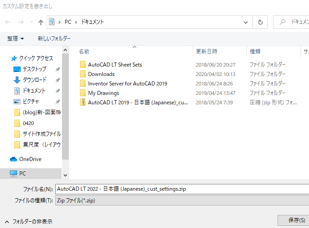Go back with the left arrow
This screenshot has width=309, height=228.
(x=8, y=22)
